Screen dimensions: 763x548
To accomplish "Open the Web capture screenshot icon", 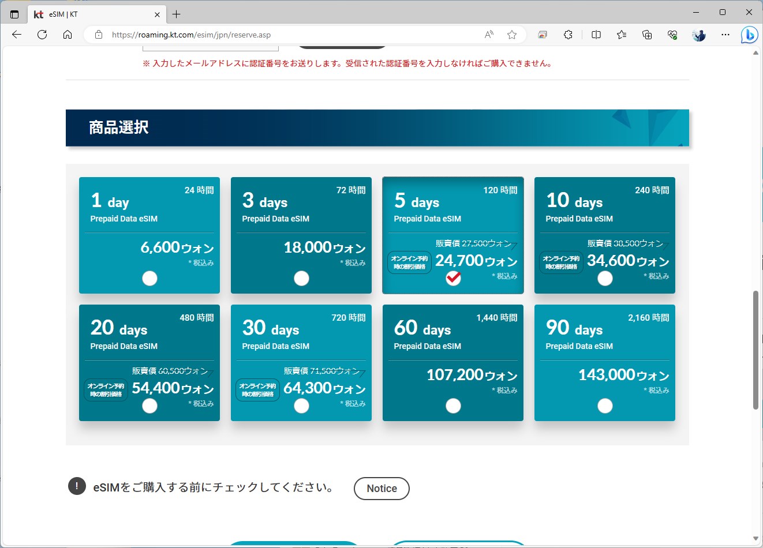I will 541,35.
